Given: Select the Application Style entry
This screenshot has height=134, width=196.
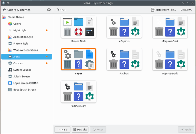Looking at the screenshot, I should click(23, 37).
